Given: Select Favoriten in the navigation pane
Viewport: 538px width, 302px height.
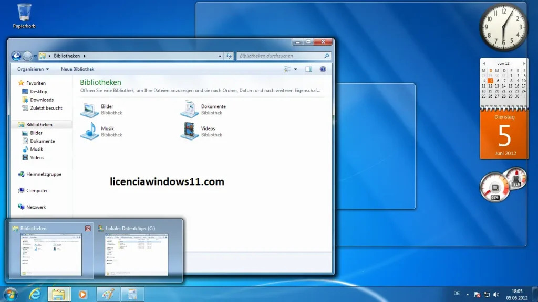Looking at the screenshot, I should pyautogui.click(x=36, y=83).
